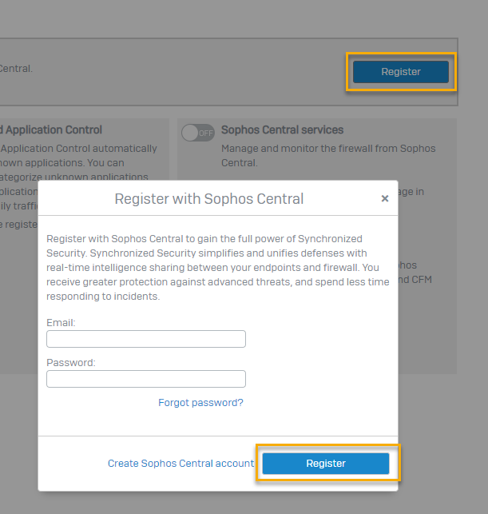The image size is (488, 514).
Task: Follow the Create Sophos Central account link
Action: coord(181,464)
